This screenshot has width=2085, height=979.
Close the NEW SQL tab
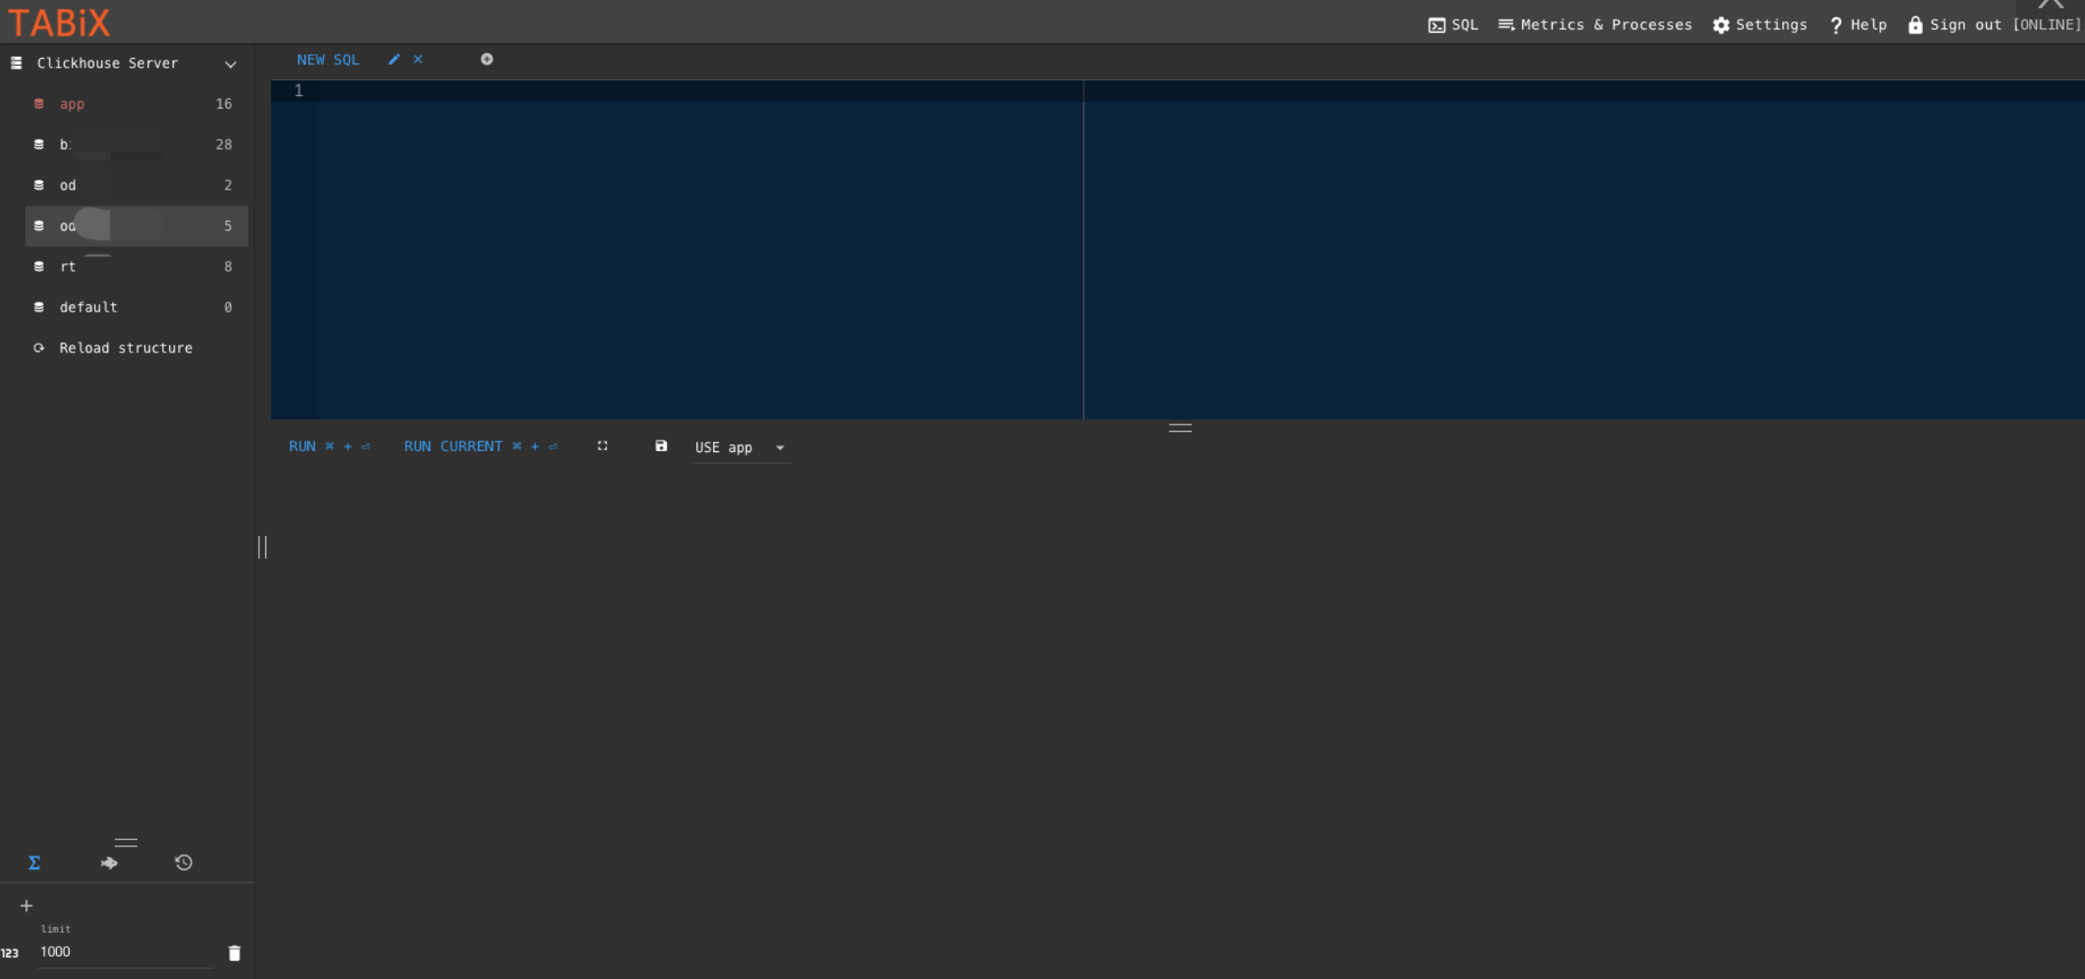[418, 60]
